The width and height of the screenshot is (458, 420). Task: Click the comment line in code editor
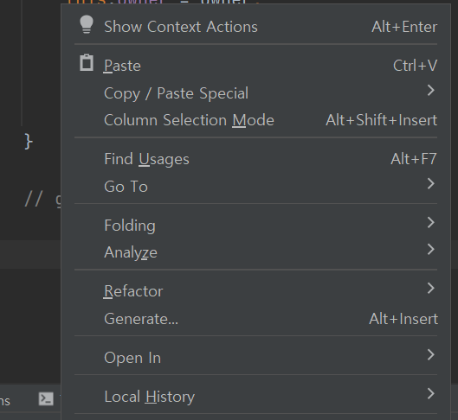43,200
